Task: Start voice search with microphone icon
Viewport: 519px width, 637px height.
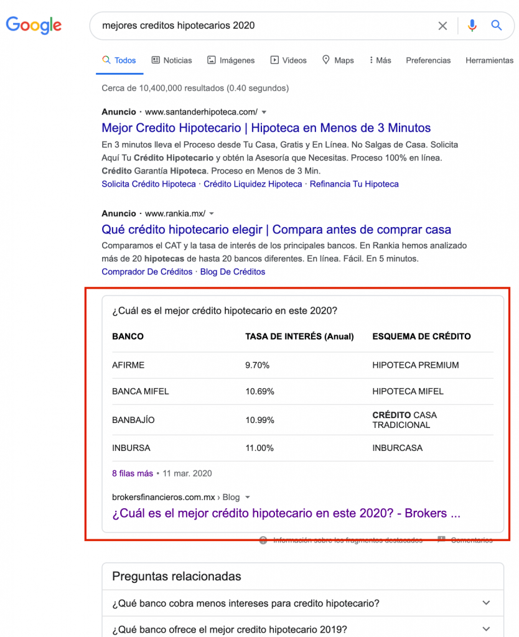Action: [x=472, y=26]
